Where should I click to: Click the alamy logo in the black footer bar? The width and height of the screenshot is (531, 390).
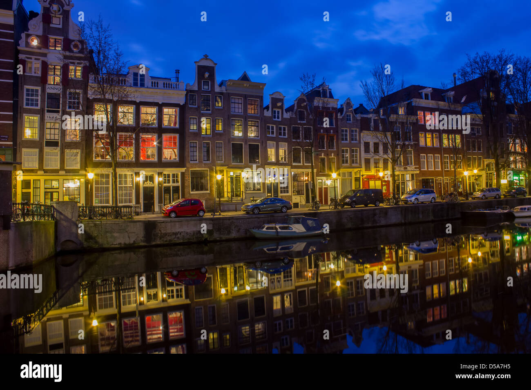click(41, 372)
